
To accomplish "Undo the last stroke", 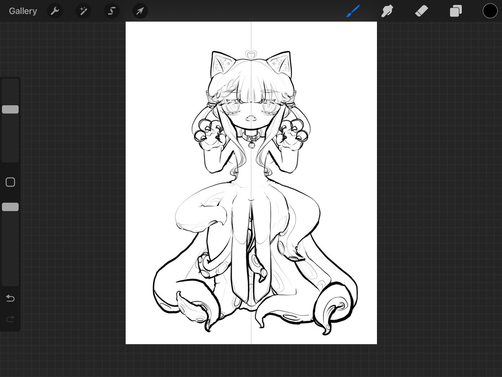I will (x=10, y=298).
